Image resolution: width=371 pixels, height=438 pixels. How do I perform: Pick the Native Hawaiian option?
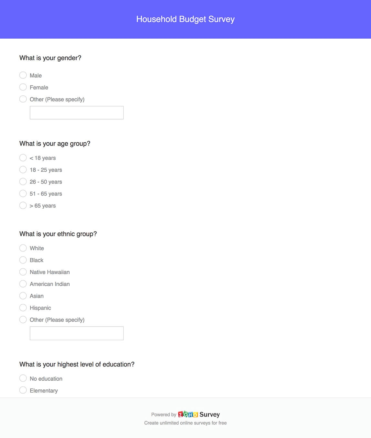23,272
